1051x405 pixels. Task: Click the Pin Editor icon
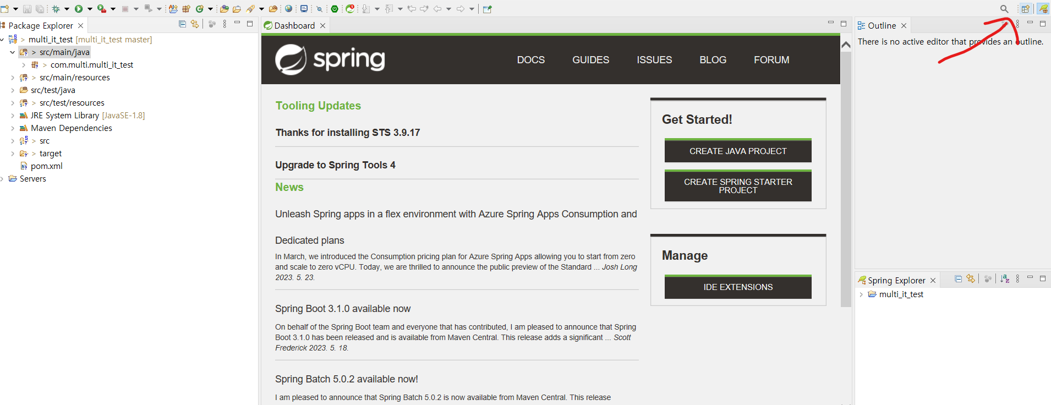tap(487, 9)
